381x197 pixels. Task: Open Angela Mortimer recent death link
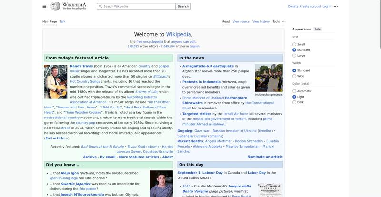(x=218, y=141)
